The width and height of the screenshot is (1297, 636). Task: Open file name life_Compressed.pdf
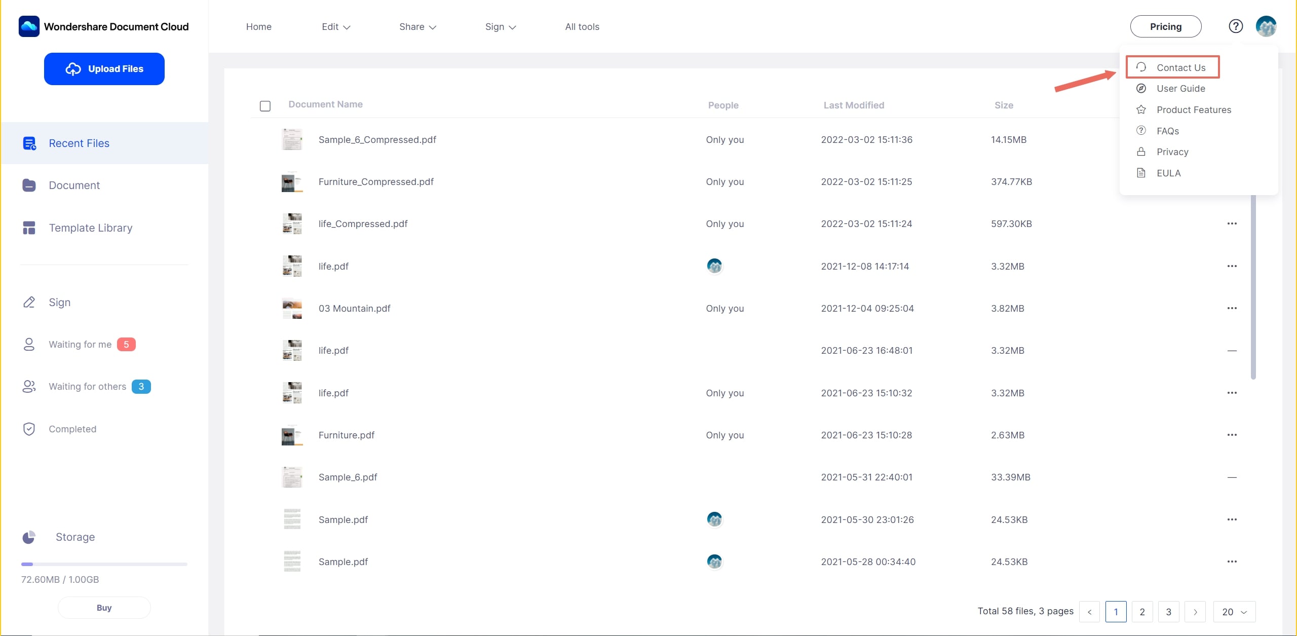[x=363, y=224]
